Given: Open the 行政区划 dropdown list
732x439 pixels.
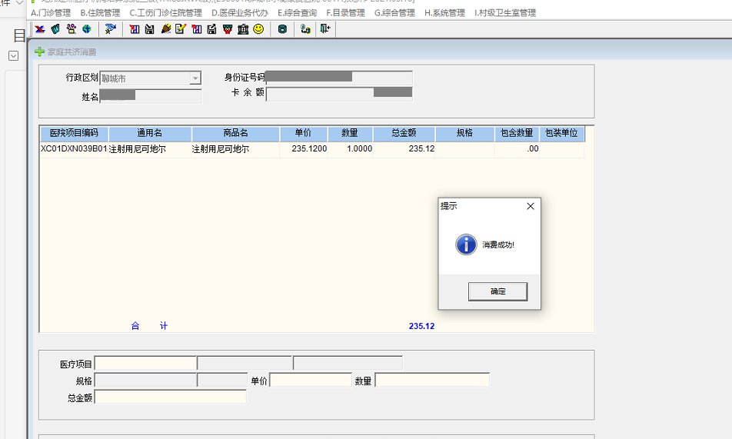Looking at the screenshot, I should [195, 78].
